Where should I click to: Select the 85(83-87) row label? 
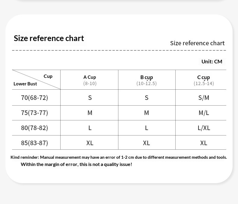(34, 143)
